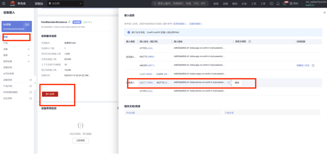Click external-link icon beside 产品文档
This screenshot has height=154, width=327.
pyautogui.click(x=31, y=86)
